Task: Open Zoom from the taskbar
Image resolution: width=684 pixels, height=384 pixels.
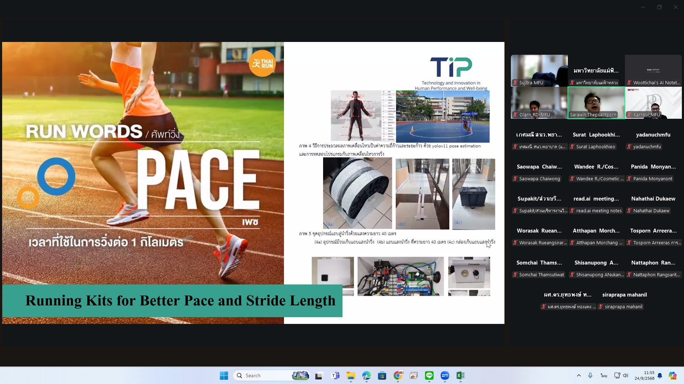Action: [x=445, y=375]
